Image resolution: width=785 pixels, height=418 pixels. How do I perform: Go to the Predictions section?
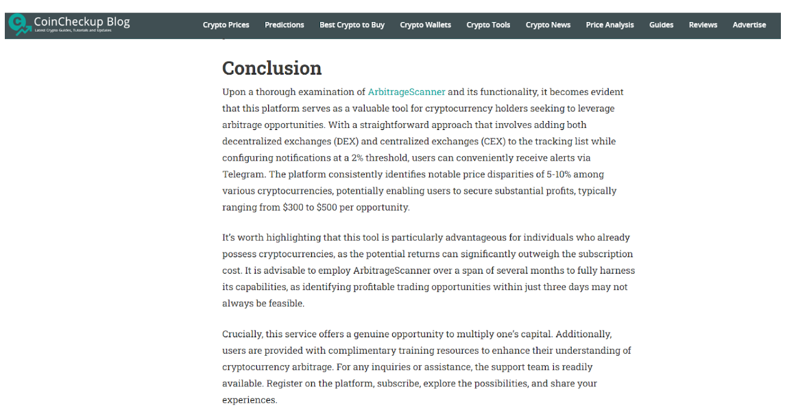(x=284, y=25)
